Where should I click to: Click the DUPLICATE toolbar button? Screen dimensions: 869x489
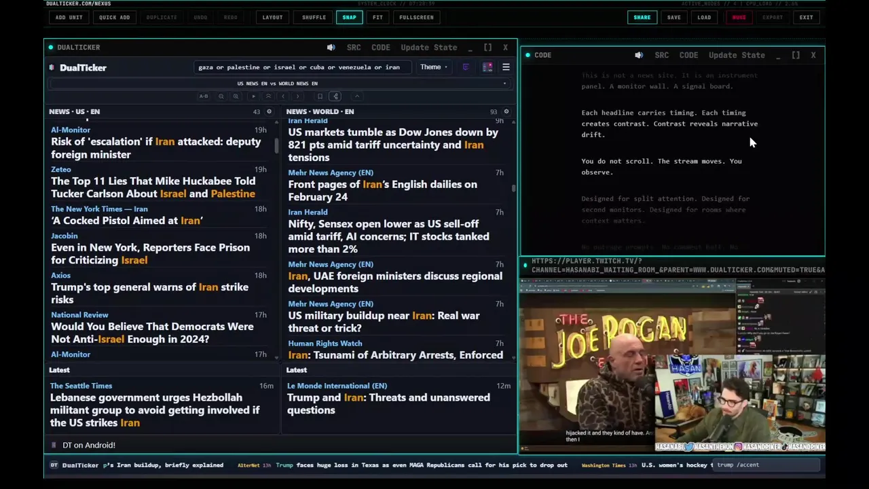[x=162, y=17]
